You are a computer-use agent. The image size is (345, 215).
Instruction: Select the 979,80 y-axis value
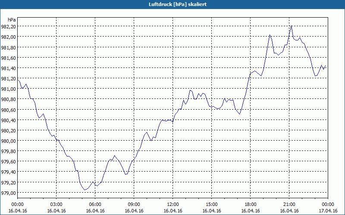pos(9,151)
